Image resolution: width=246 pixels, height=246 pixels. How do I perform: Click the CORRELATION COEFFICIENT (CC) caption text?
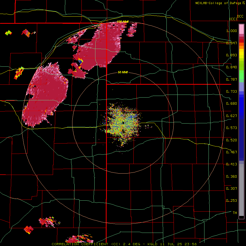pyautogui.click(x=86, y=244)
